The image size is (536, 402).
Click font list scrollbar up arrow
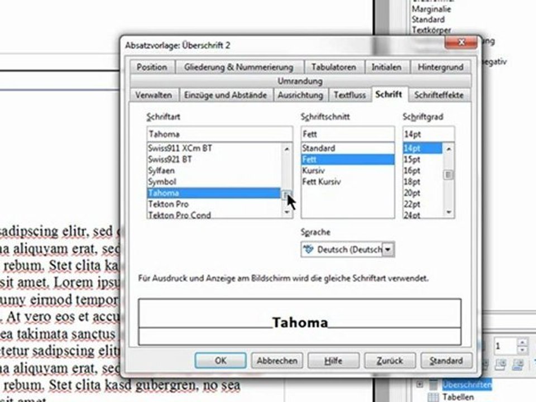(287, 149)
